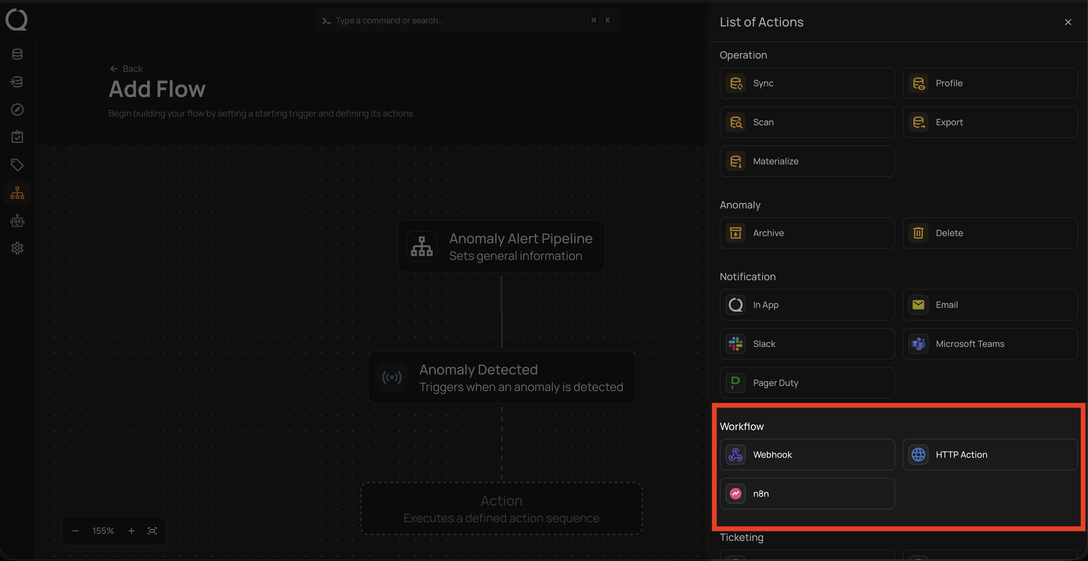Viewport: 1088px width, 561px height.
Task: Open the tasks clipboard icon in sidebar
Action: [x=17, y=136]
